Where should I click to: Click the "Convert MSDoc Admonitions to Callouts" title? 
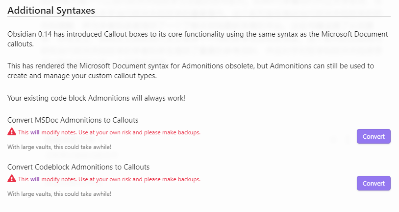73,120
